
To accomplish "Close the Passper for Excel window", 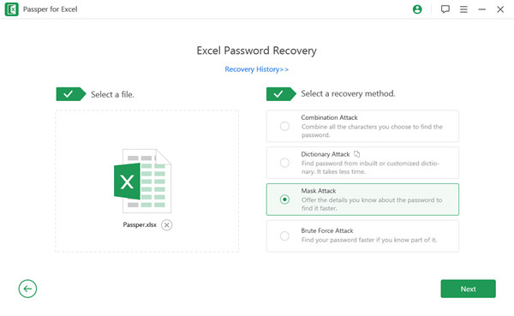I will pos(500,9).
